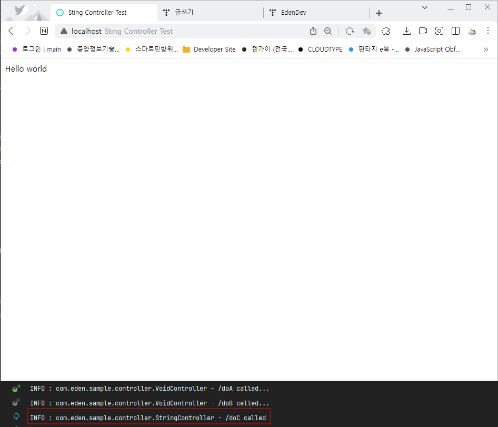Screen dimensions: 498x427
Task: Click the teal refresh console icon
Action: [x=16, y=416]
